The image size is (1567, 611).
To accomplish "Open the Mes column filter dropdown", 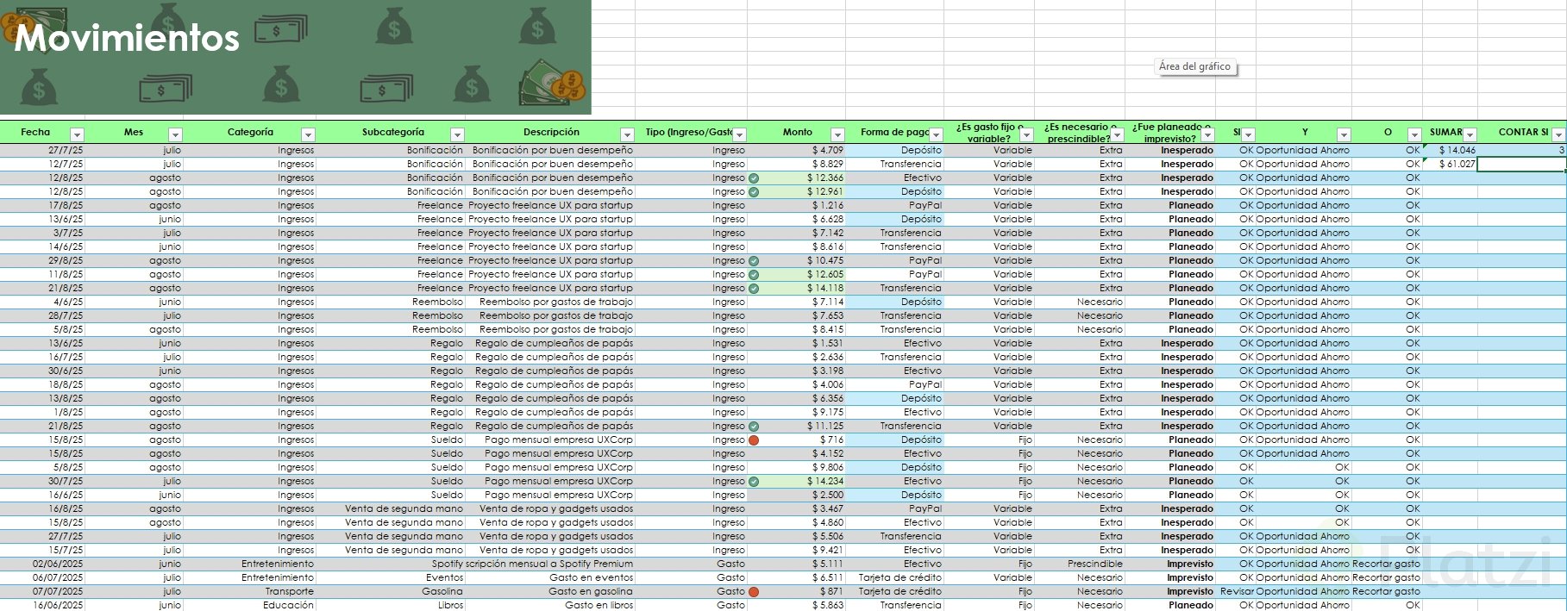I will coord(175,134).
